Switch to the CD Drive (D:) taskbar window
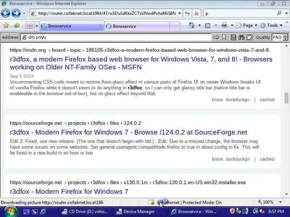Screen dimensions: 290x217 (85, 212)
